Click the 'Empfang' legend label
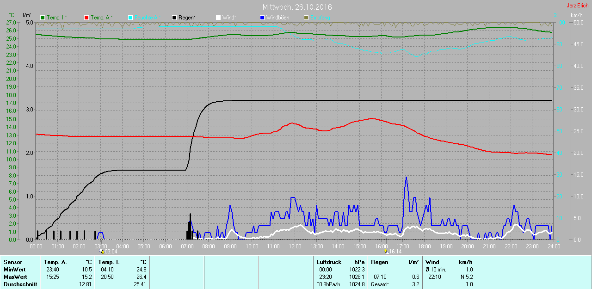The image size is (592, 289). (320, 18)
